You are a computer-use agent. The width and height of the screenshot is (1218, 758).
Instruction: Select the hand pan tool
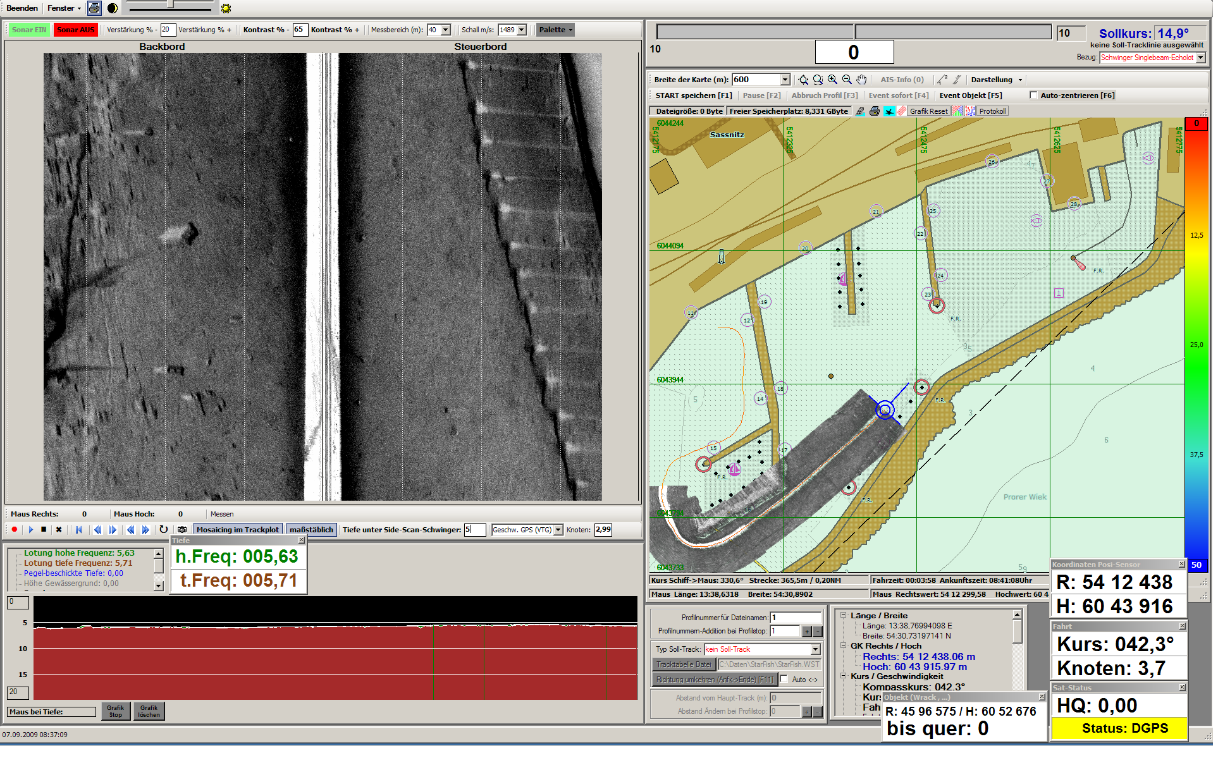click(x=861, y=80)
